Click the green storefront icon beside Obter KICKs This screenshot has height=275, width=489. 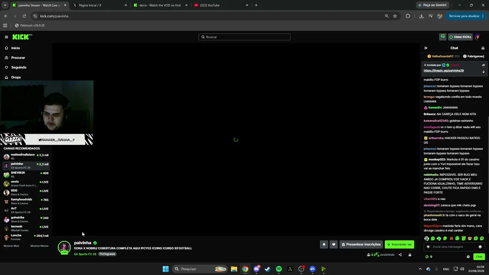(x=443, y=37)
